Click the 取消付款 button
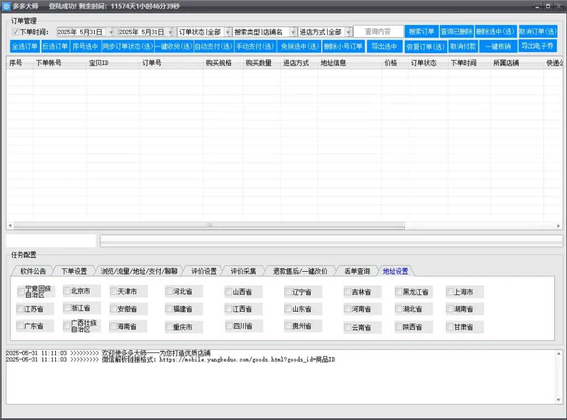Image resolution: width=567 pixels, height=420 pixels. pos(463,46)
